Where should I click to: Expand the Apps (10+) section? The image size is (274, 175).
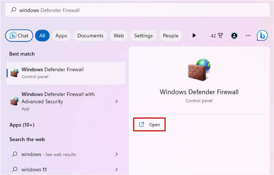pyautogui.click(x=22, y=125)
